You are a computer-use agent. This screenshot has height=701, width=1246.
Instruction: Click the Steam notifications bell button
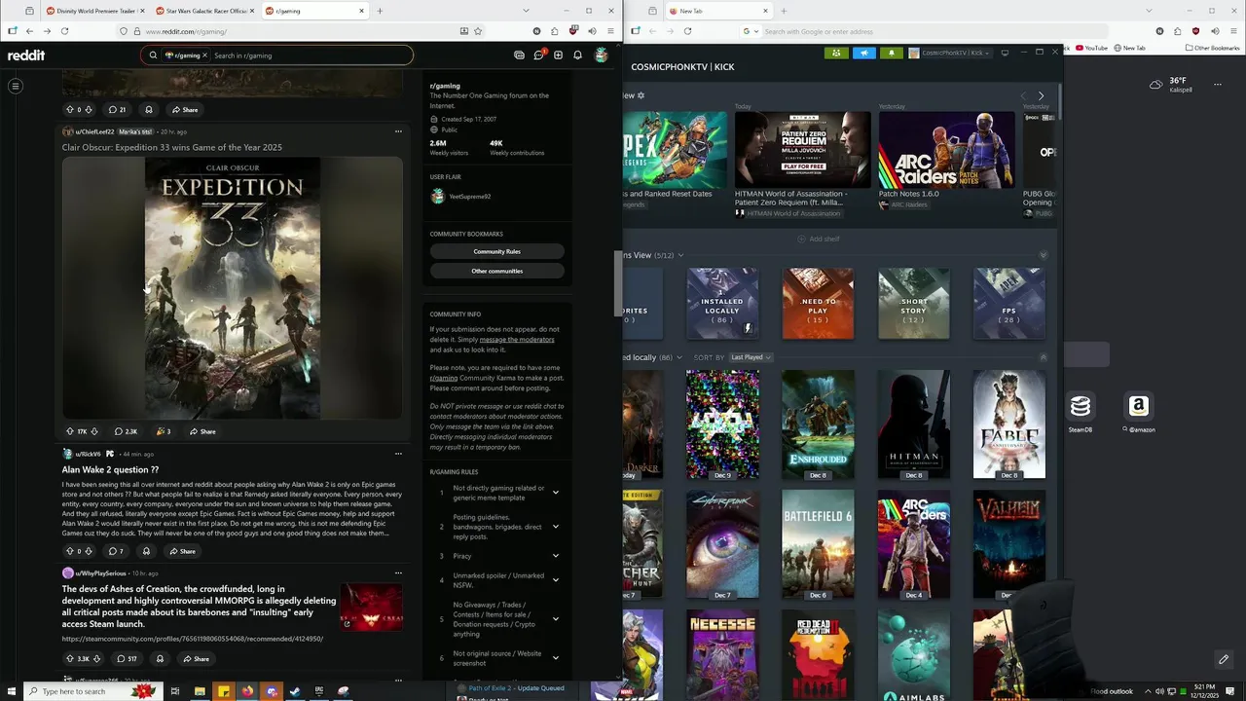tap(892, 53)
